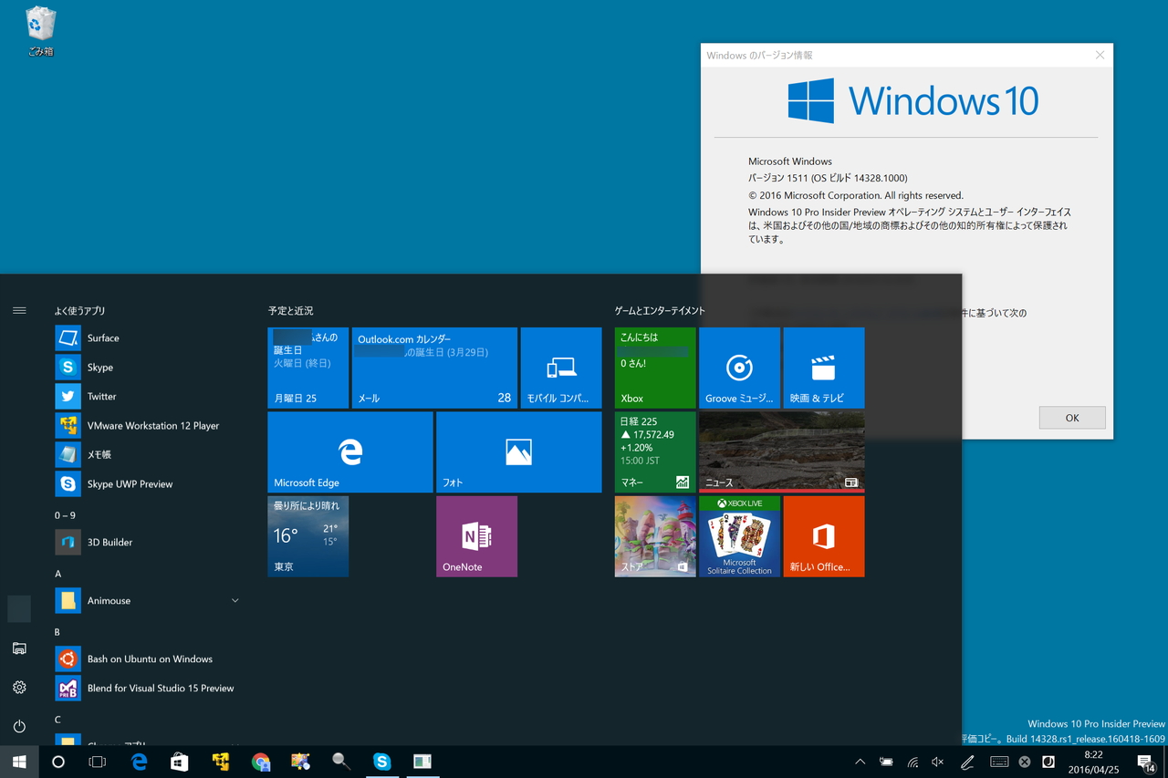Start the 映画 & テレビ app tile
Viewport: 1168px width, 778px height.
click(x=823, y=368)
